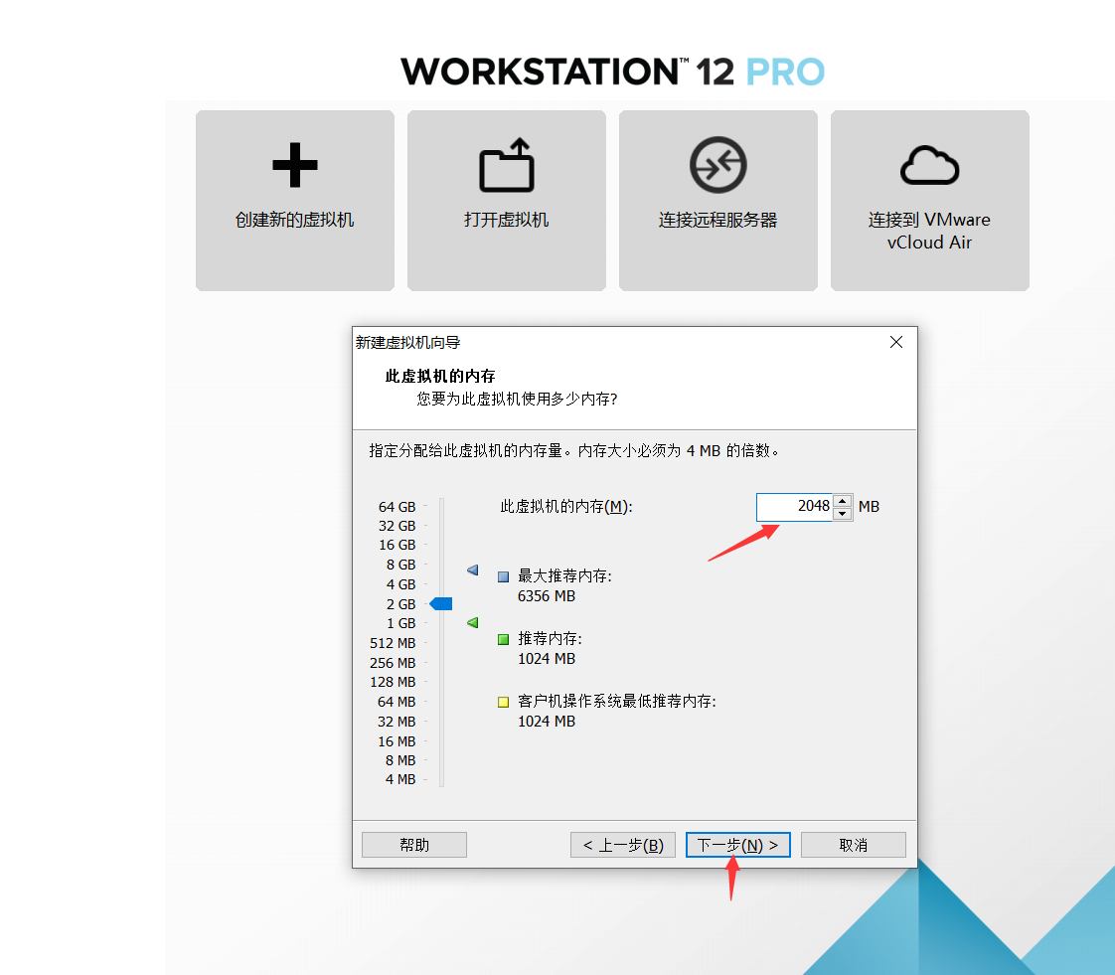Click the 1024 MB value under 推荐内存
1115x975 pixels.
[x=547, y=659]
